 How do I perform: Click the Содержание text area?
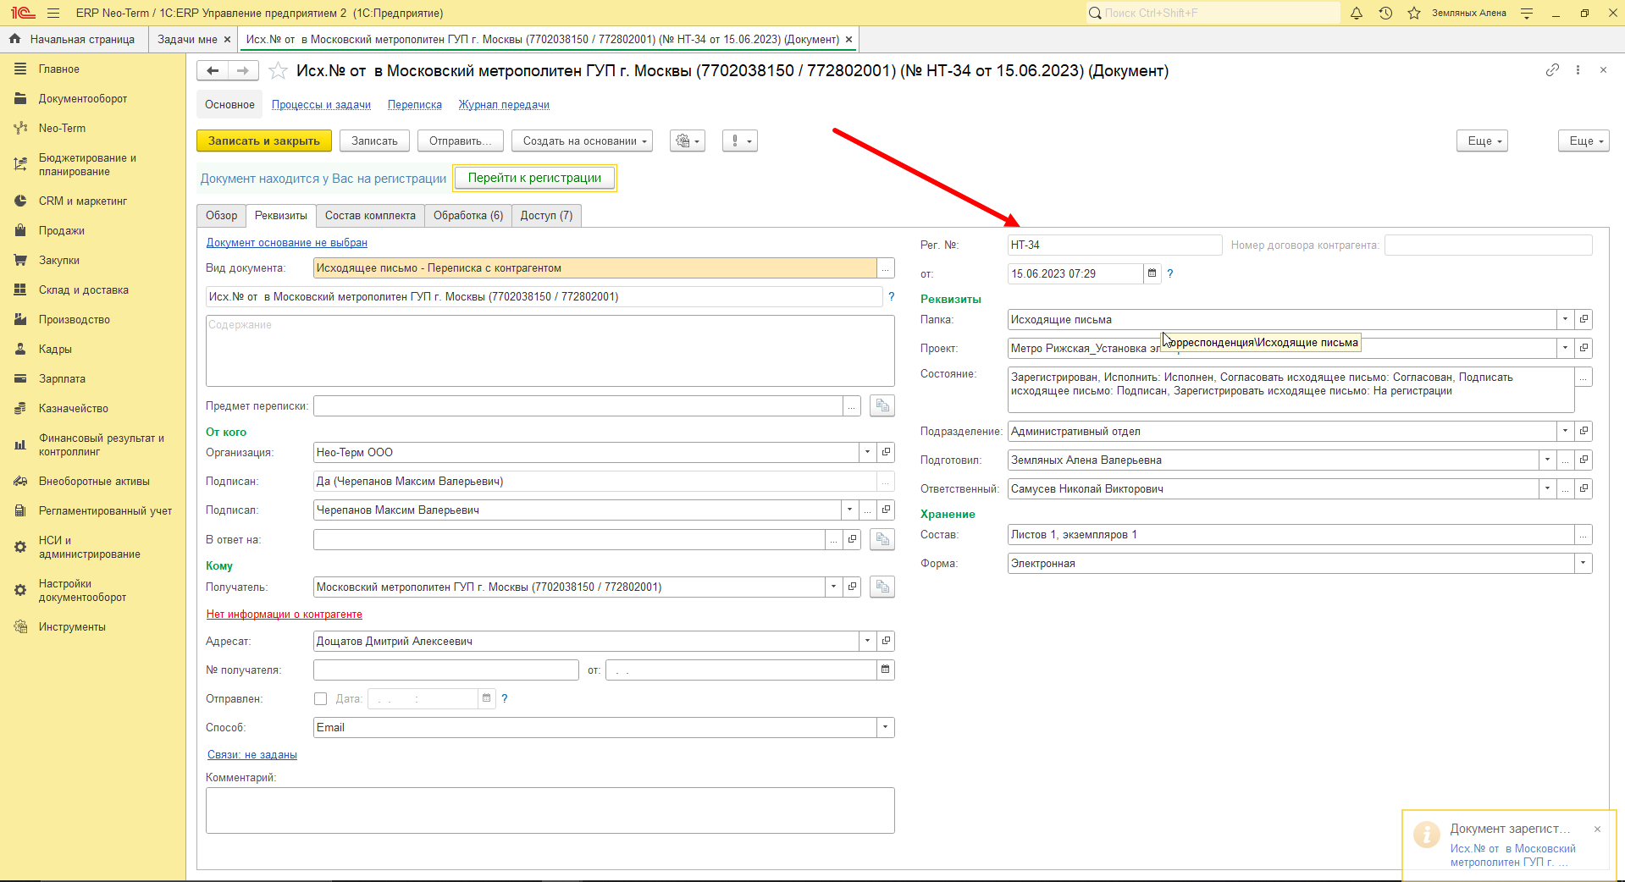(550, 351)
